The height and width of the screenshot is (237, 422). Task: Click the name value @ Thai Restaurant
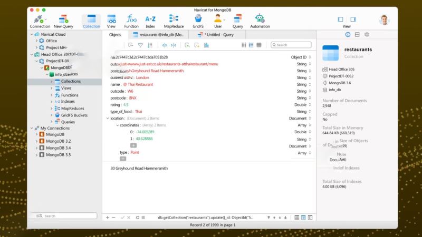[138, 84]
